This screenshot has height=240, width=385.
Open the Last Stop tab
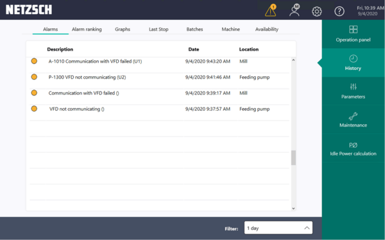point(158,29)
